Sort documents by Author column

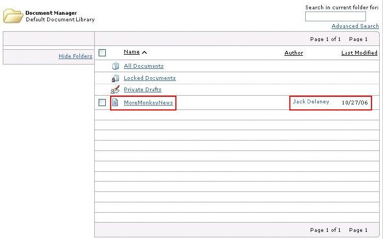[294, 53]
